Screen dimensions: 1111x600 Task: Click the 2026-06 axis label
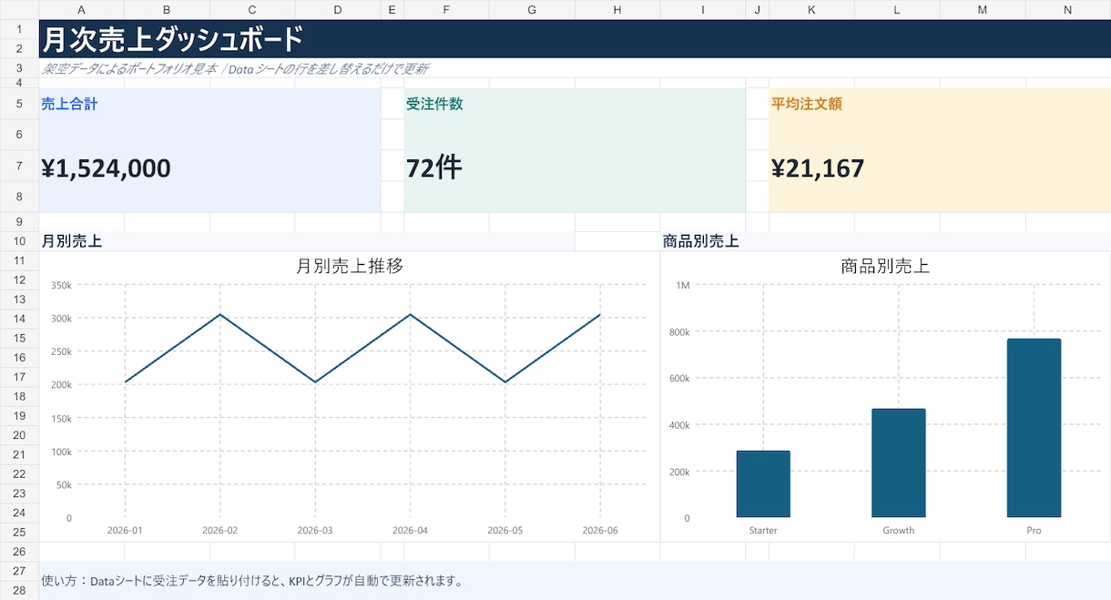tap(600, 530)
